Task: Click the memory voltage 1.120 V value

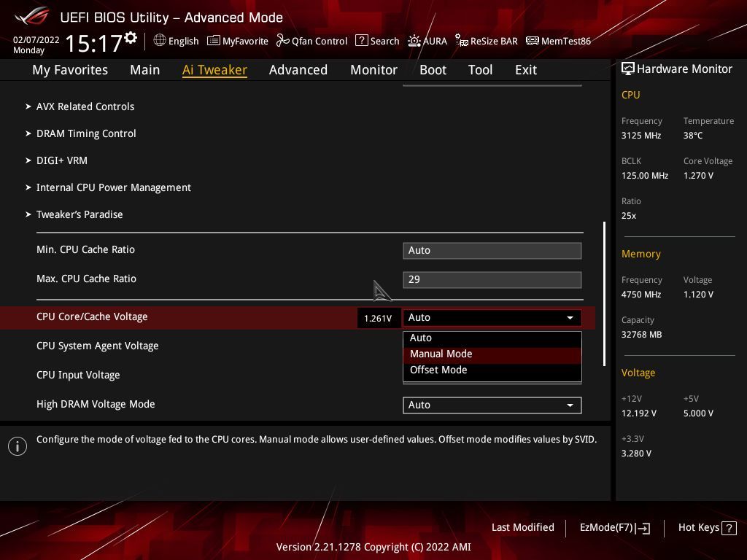Action: point(698,295)
